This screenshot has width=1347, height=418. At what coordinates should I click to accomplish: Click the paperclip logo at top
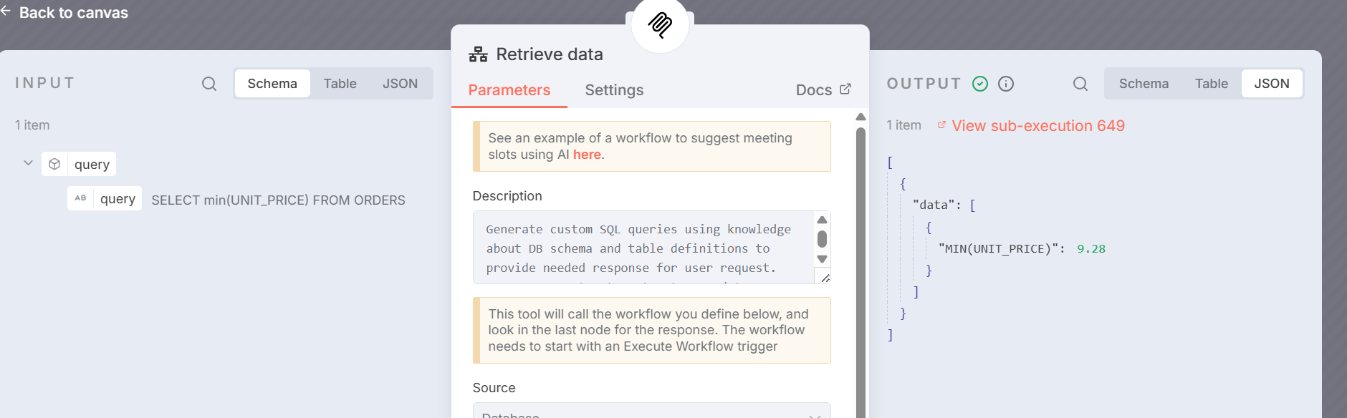[660, 25]
